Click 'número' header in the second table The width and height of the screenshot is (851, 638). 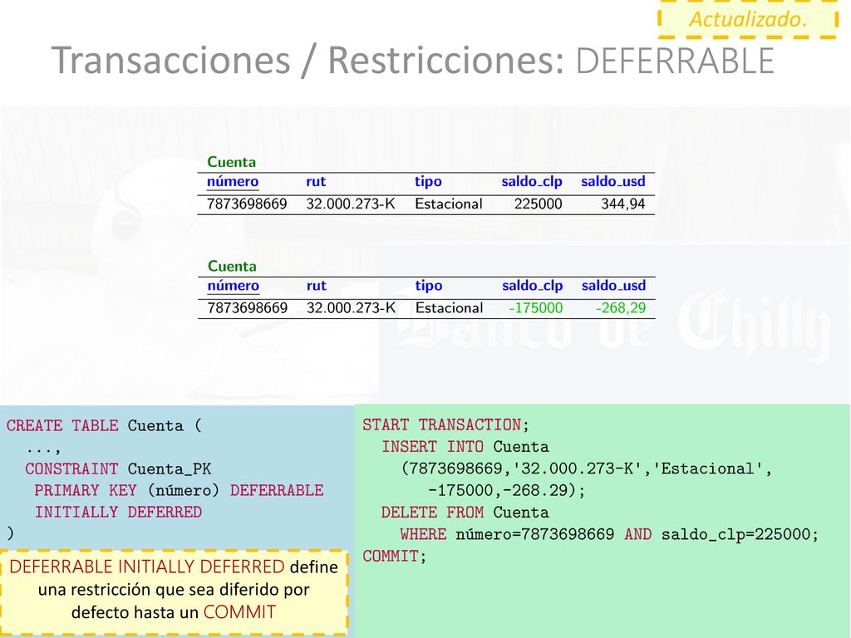pyautogui.click(x=233, y=286)
